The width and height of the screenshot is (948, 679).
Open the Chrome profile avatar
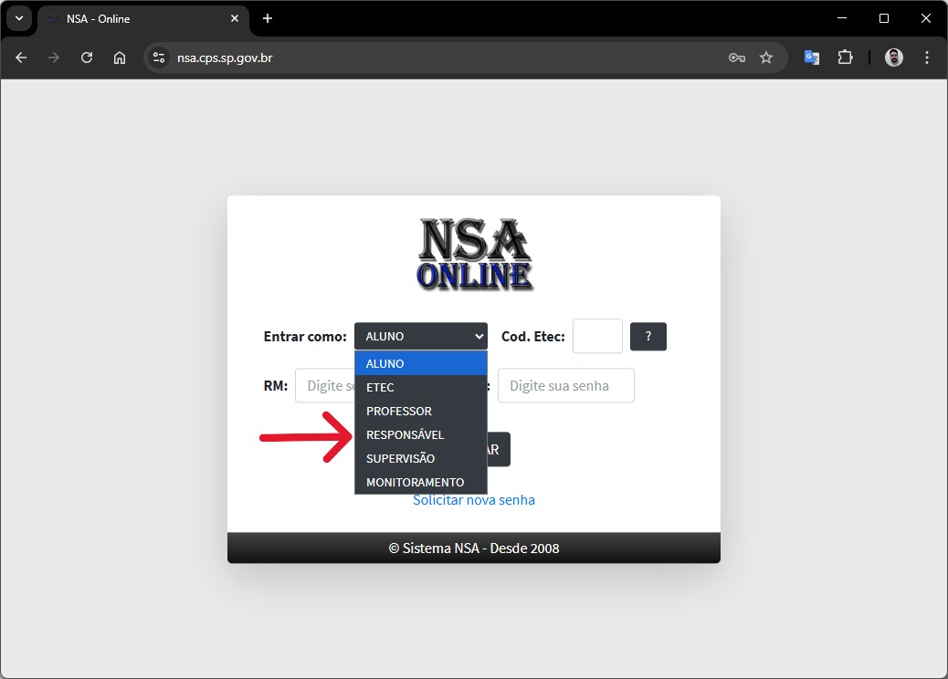point(894,57)
